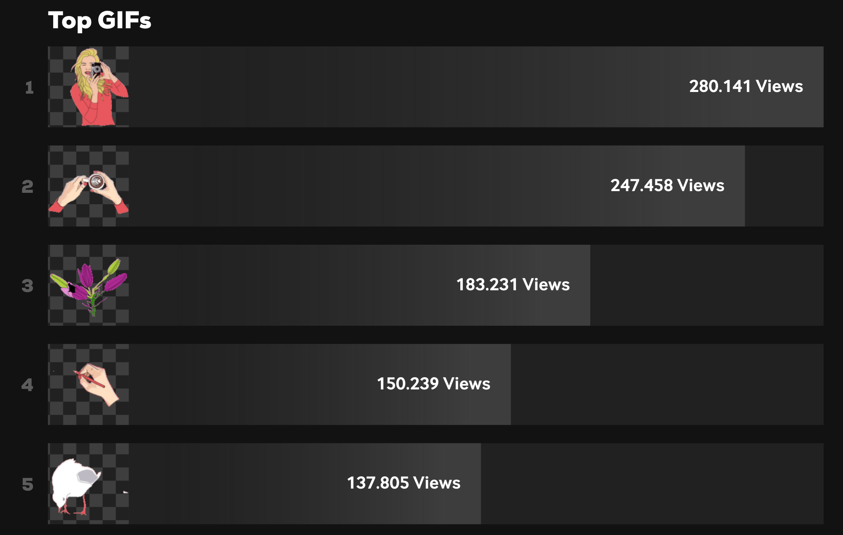Click the unfilled part of second bar

(x=784, y=186)
